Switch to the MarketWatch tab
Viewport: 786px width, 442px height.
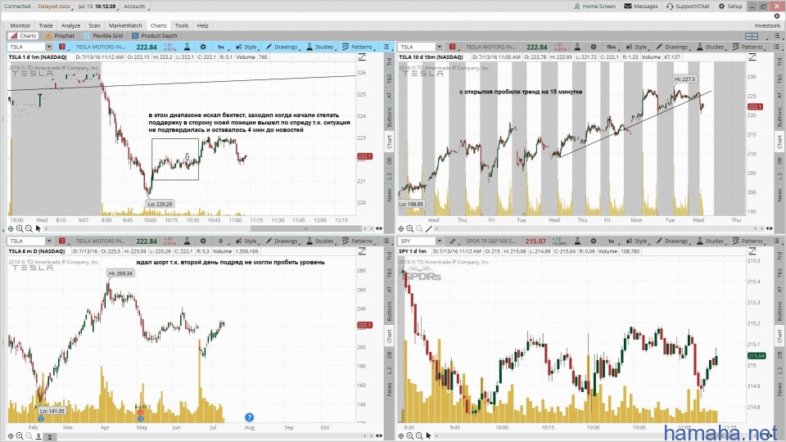[125, 25]
